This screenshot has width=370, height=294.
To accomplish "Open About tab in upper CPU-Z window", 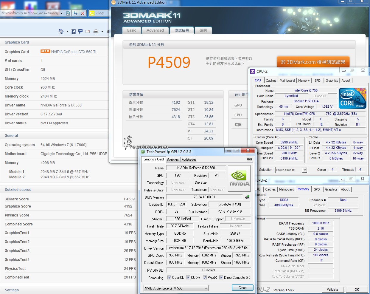I will pyautogui.click(x=346, y=81).
